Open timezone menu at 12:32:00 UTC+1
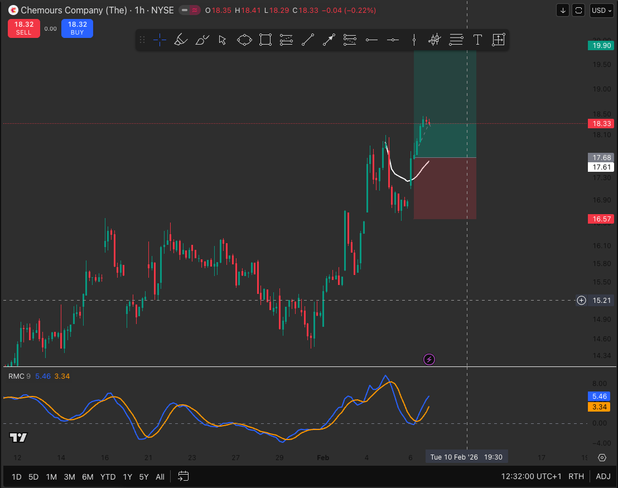The image size is (618, 488). coord(531,476)
